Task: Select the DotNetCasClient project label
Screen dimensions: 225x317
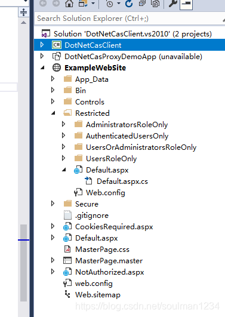Action: pyautogui.click(x=93, y=45)
